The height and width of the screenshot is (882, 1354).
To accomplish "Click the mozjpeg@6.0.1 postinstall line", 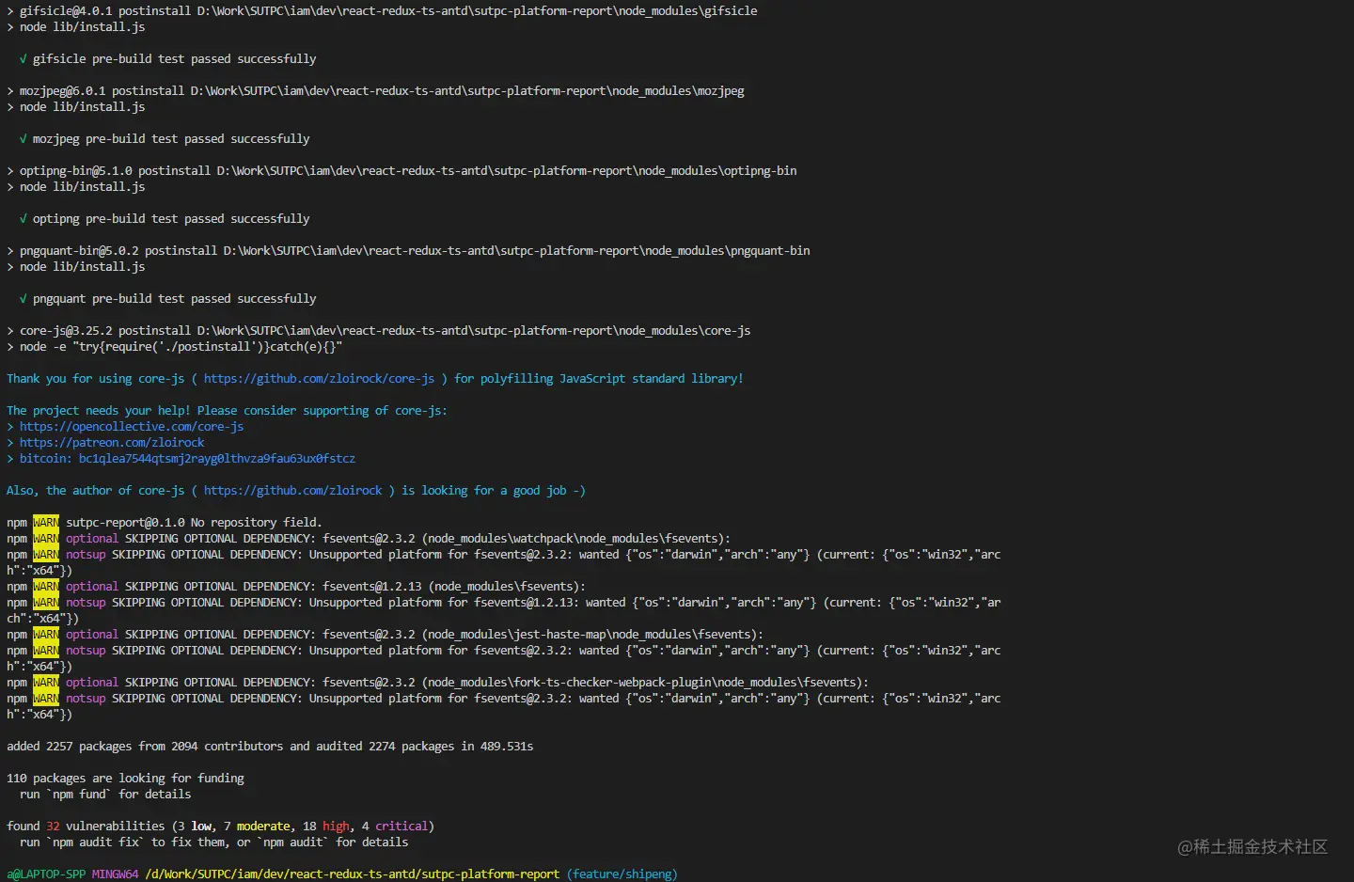I will tap(375, 91).
